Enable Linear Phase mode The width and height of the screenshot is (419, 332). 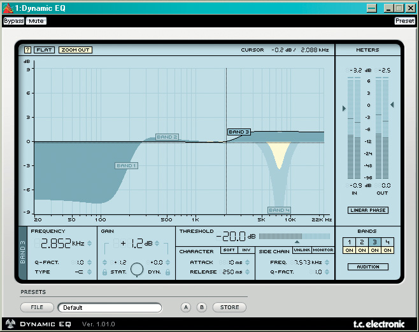[368, 210]
